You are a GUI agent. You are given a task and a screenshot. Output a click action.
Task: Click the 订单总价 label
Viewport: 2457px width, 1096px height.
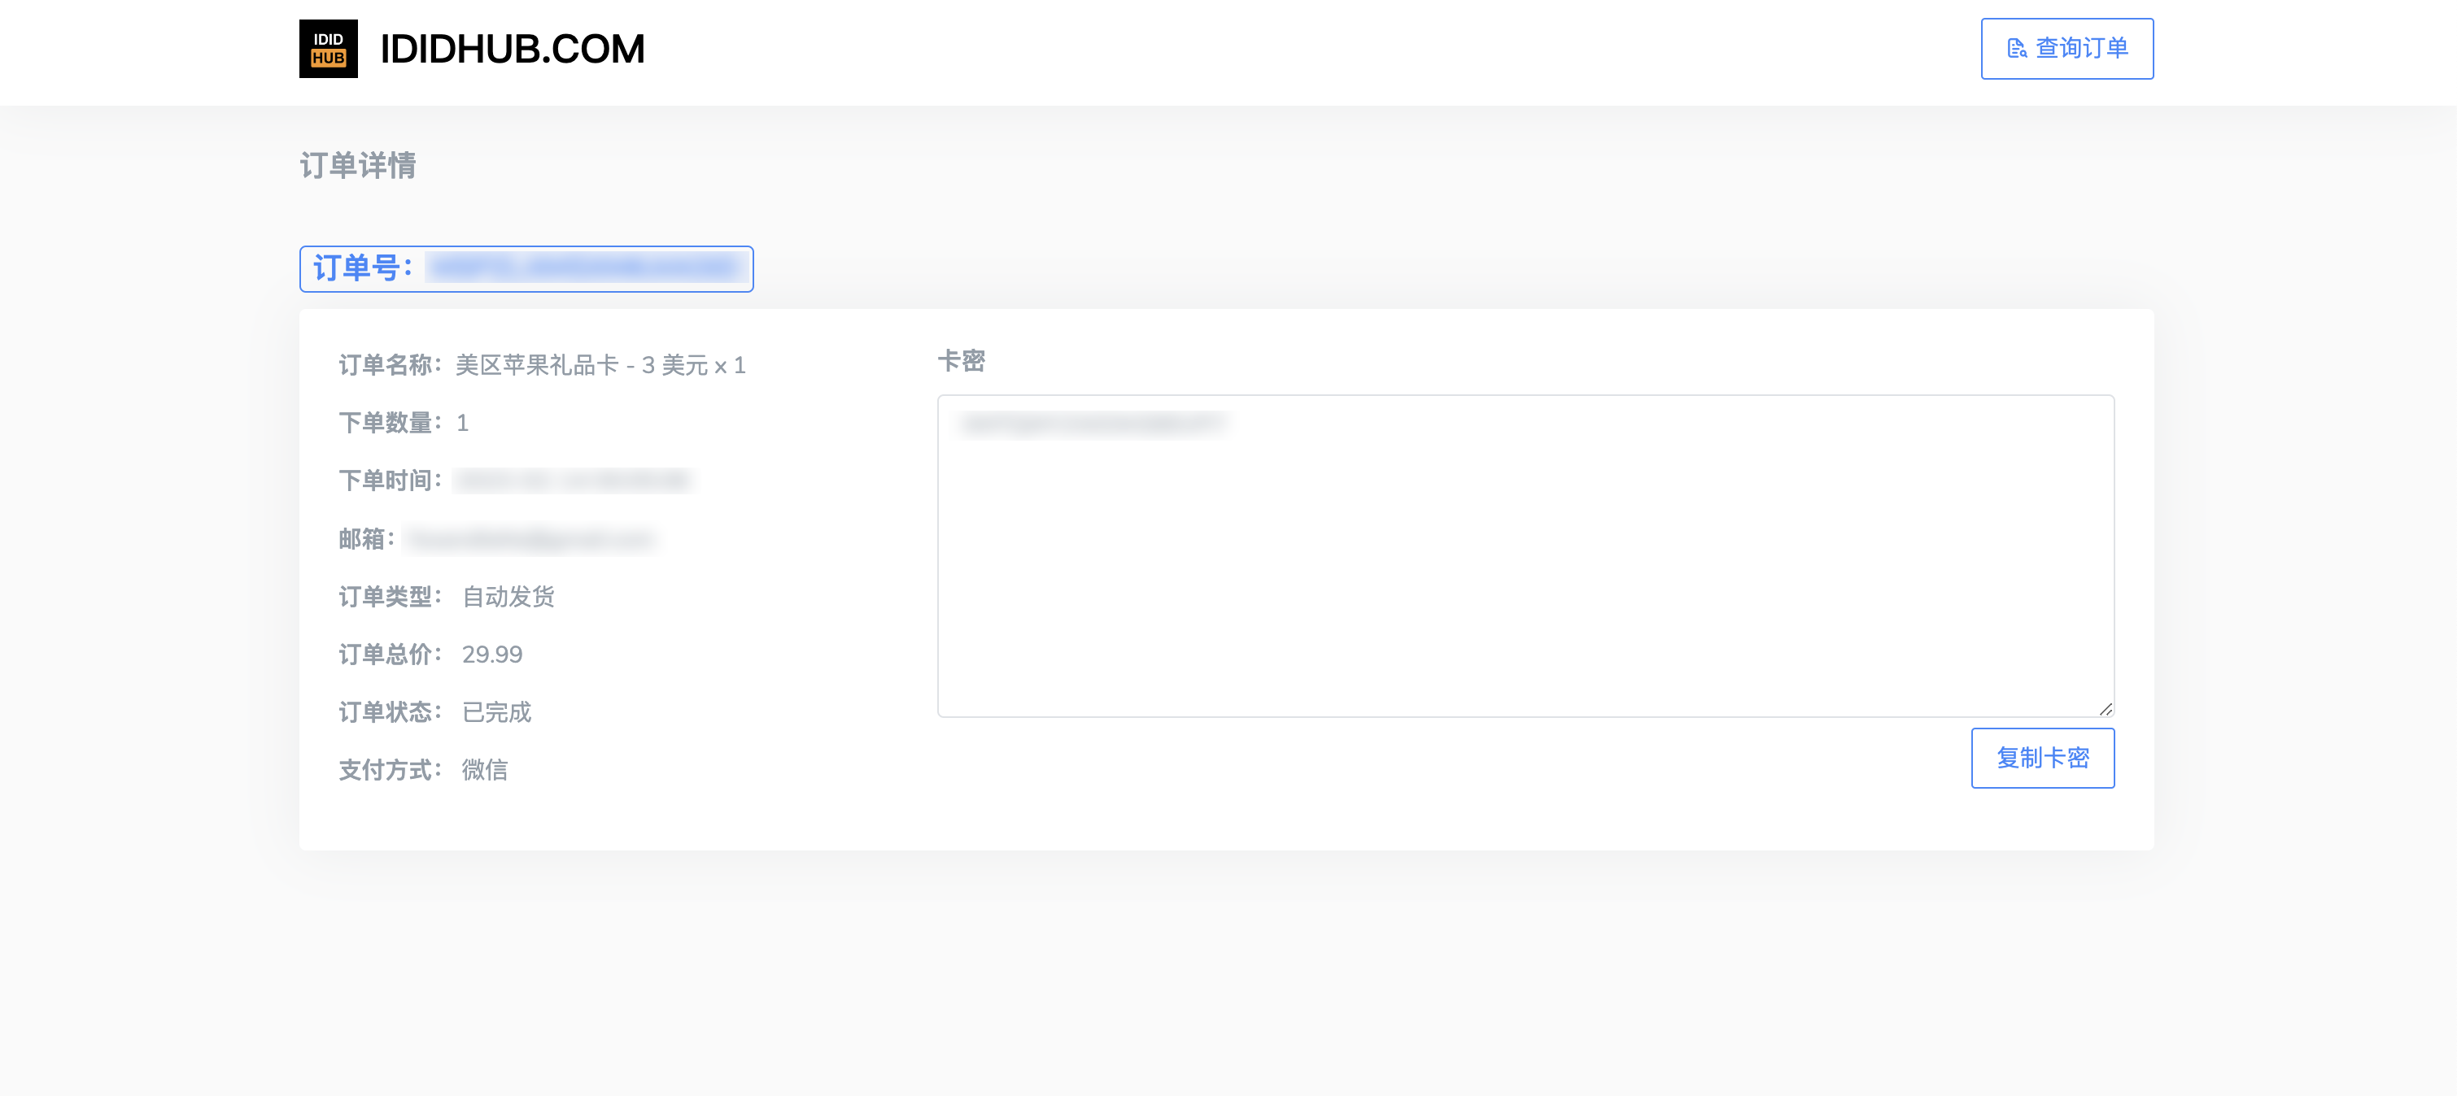390,655
